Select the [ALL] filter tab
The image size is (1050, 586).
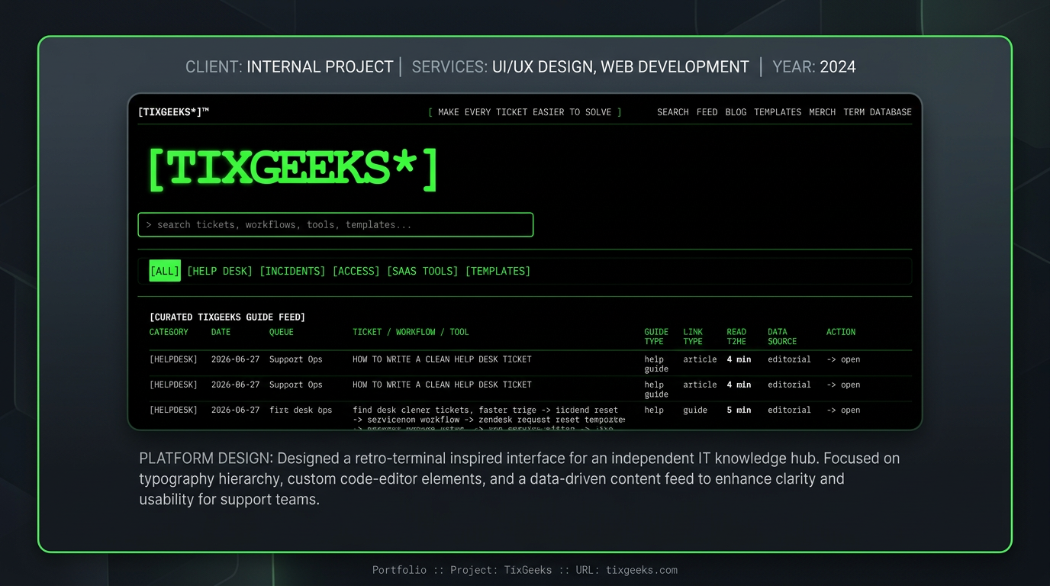(165, 271)
